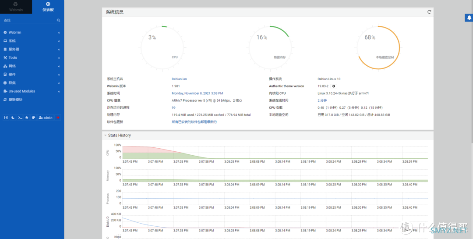Click the 119.4 MiB used memory text

pyautogui.click(x=211, y=115)
